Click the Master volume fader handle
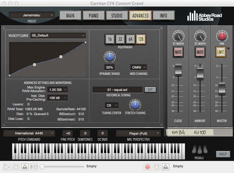This screenshot has width=234, height=173. [222, 88]
